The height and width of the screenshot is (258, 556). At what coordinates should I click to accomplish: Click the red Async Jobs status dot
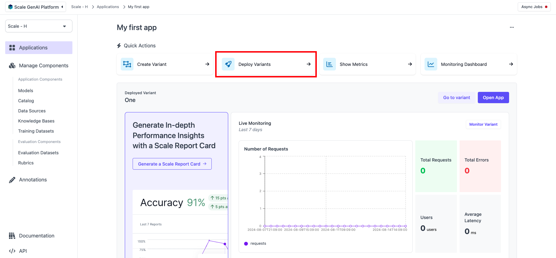pyautogui.click(x=546, y=7)
